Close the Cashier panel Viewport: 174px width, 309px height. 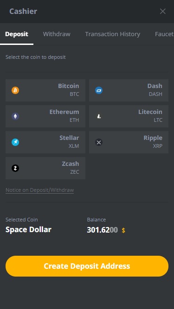pyautogui.click(x=163, y=11)
